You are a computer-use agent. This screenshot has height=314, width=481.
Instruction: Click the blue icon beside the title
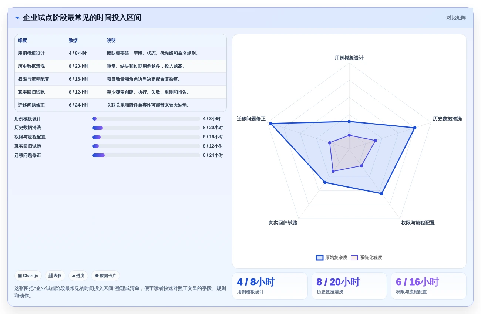coord(17,18)
